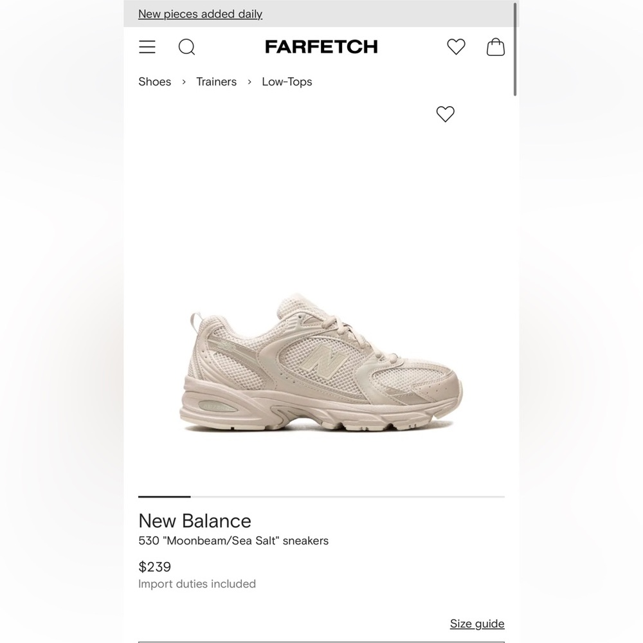This screenshot has height=643, width=643.
Task: Click the New Balance 530 sneaker image
Action: pyautogui.click(x=321, y=362)
